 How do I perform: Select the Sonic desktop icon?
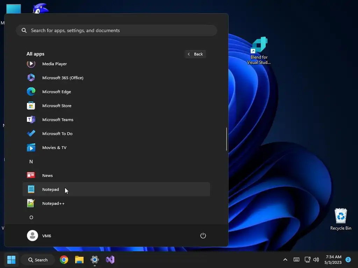click(41, 8)
